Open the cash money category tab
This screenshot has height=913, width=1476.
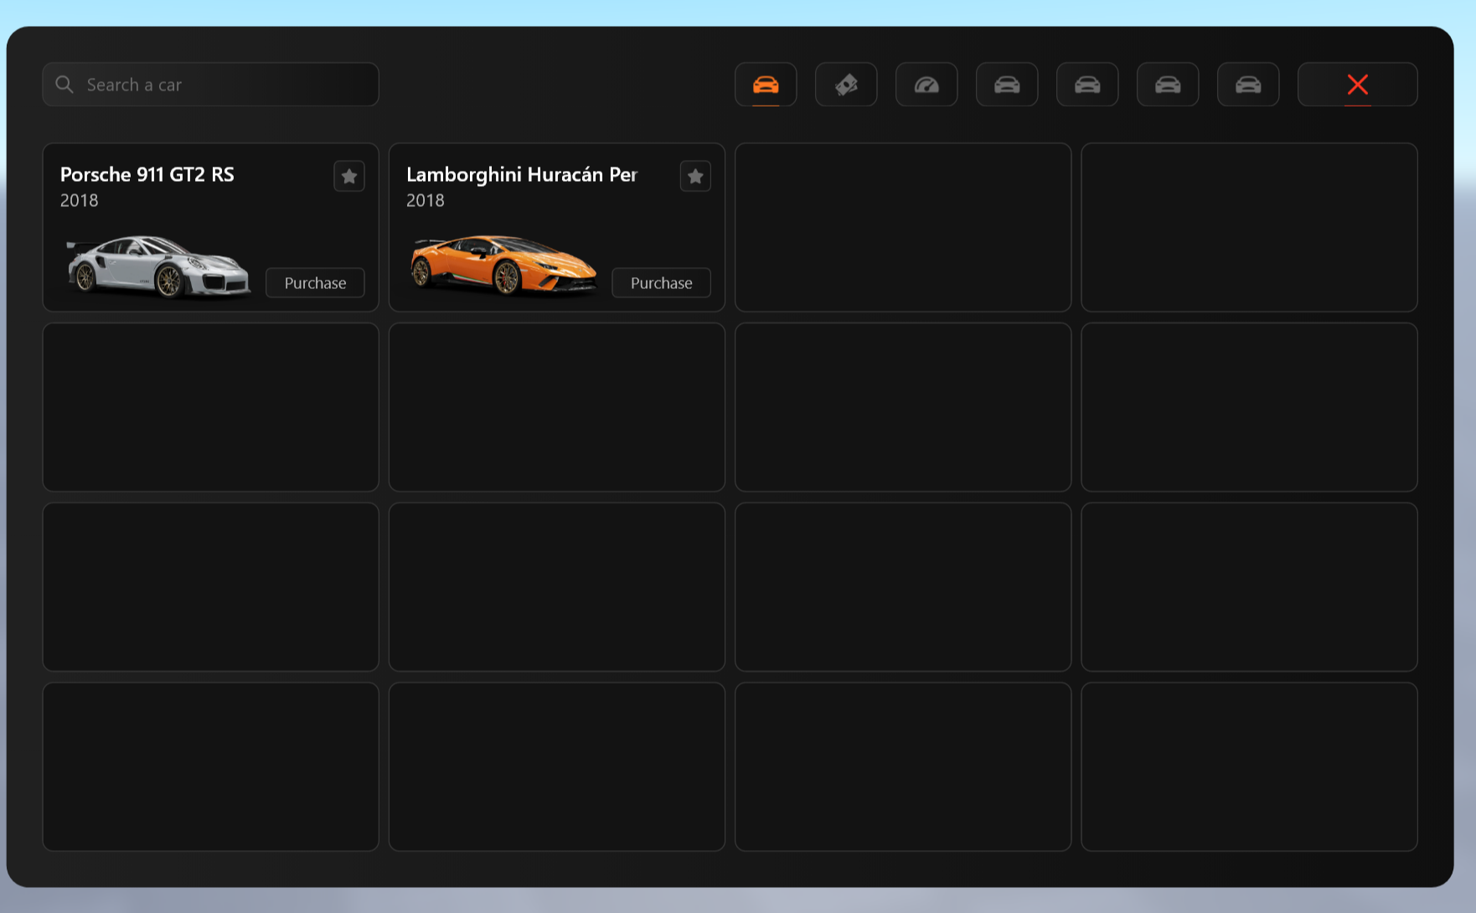(846, 85)
